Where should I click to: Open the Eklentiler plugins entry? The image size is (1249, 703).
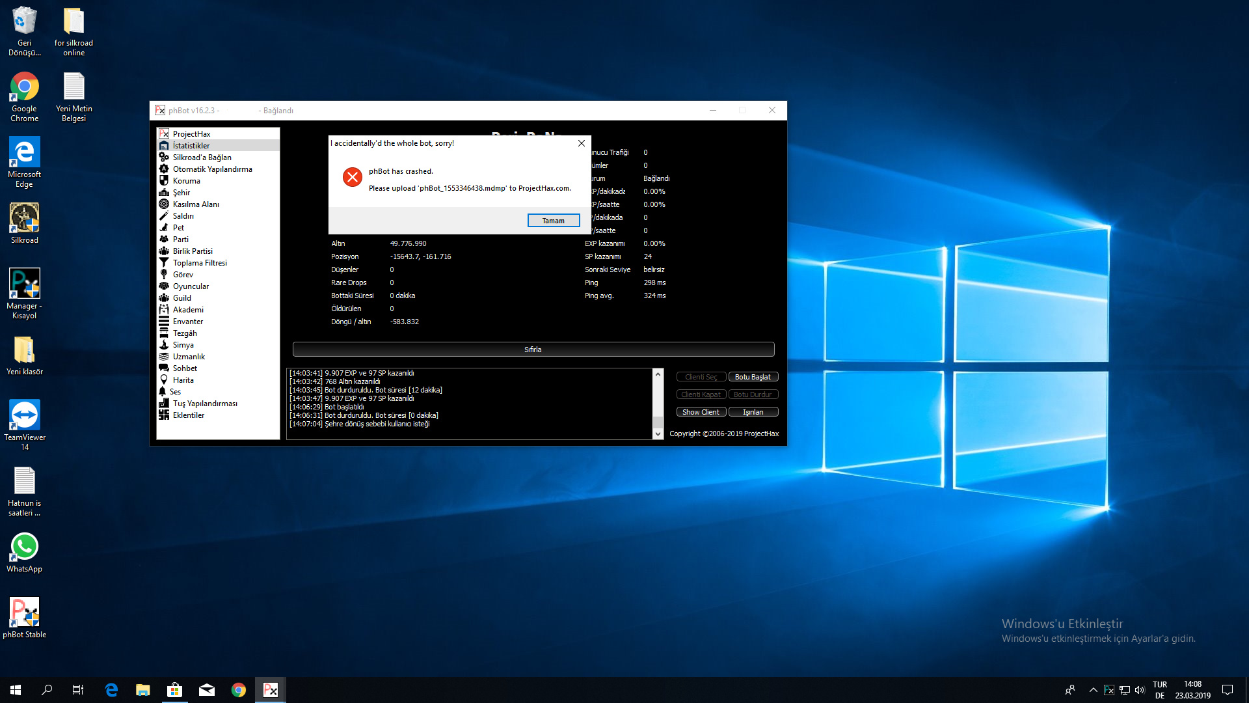pos(188,415)
